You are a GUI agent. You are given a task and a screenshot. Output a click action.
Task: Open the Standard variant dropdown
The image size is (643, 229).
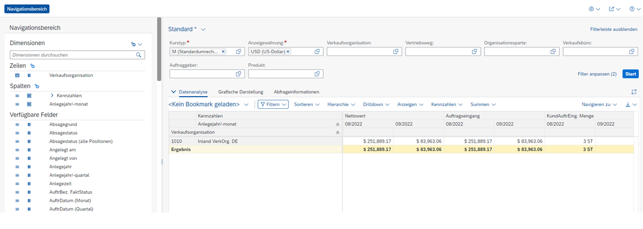coord(204,29)
